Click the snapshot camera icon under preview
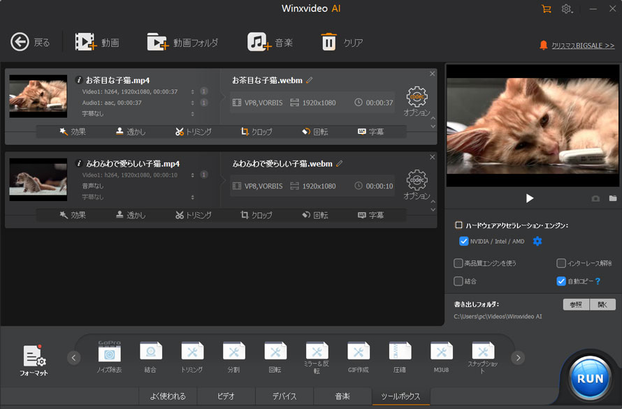Image resolution: width=622 pixels, height=409 pixels. coord(595,199)
